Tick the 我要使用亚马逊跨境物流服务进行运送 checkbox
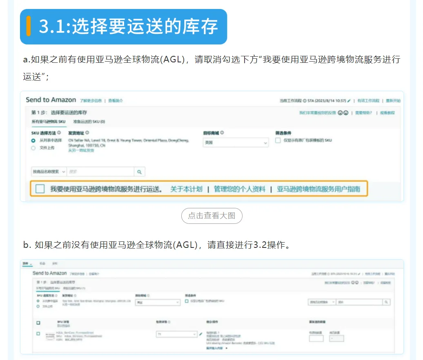The height and width of the screenshot is (360, 423). pos(40,189)
